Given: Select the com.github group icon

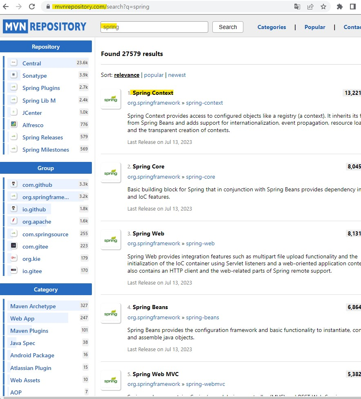Looking at the screenshot, I should pyautogui.click(x=14, y=184).
